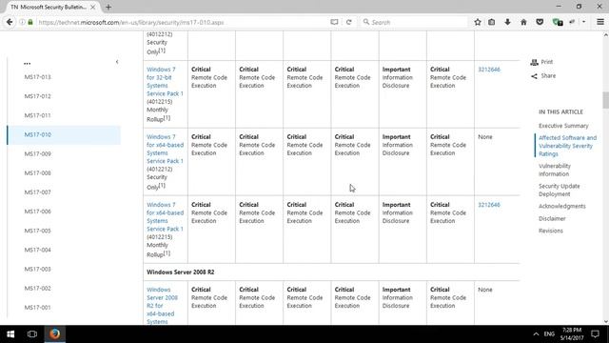609x343 pixels.
Task: Open MS17-009 in the sidebar
Action: tap(38, 154)
